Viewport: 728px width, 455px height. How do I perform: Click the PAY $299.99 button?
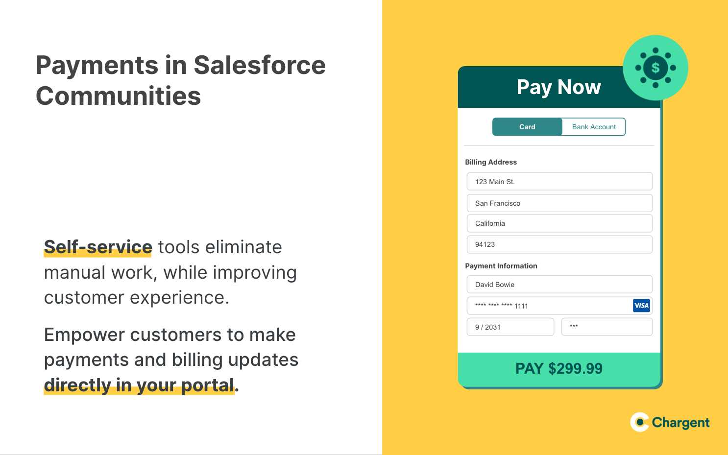(559, 369)
